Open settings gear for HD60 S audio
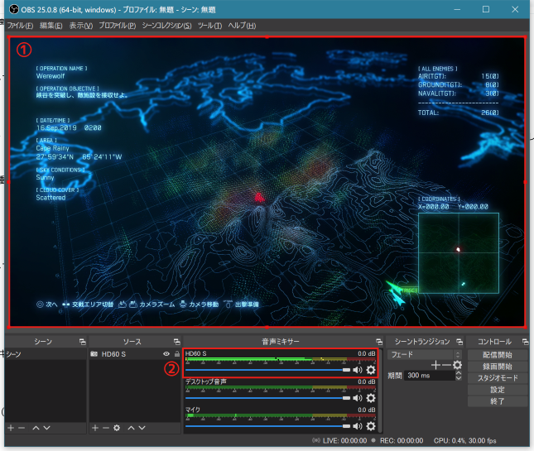 [371, 370]
